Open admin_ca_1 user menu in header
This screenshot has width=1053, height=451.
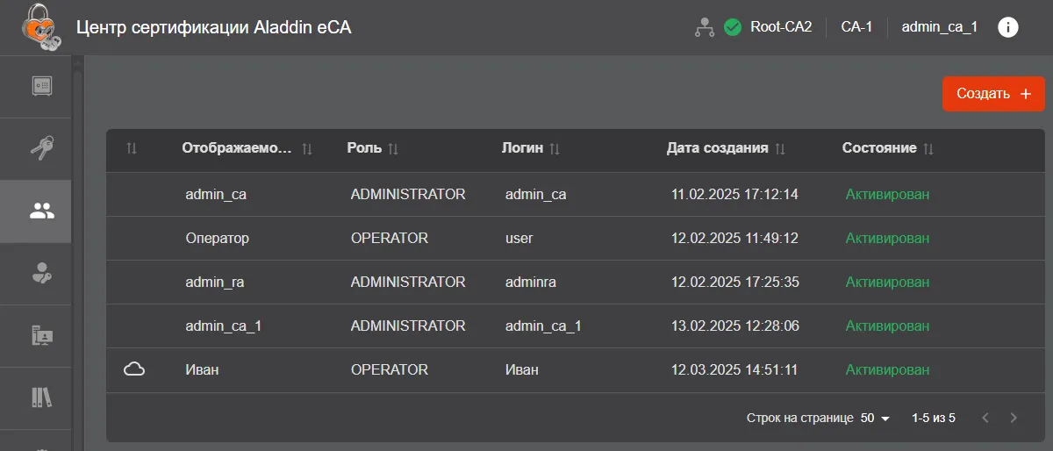[940, 27]
